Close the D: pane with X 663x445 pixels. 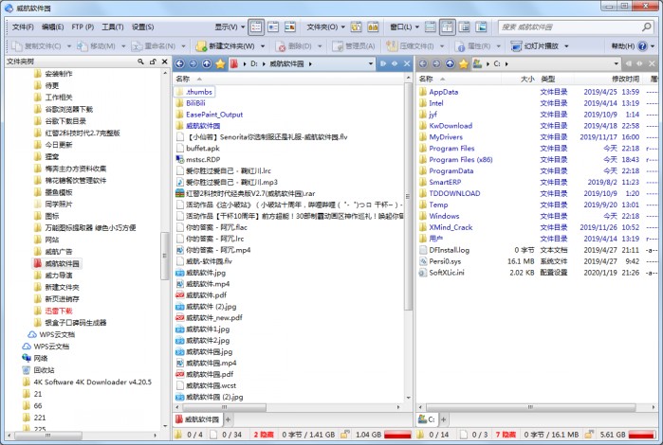click(x=407, y=63)
